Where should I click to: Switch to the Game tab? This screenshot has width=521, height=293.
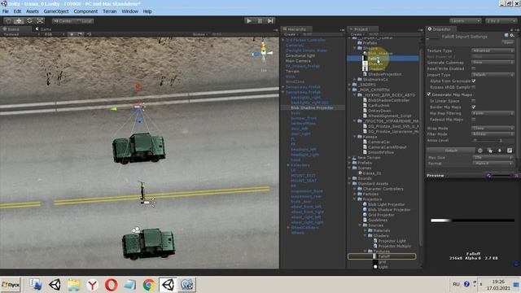tap(44, 29)
